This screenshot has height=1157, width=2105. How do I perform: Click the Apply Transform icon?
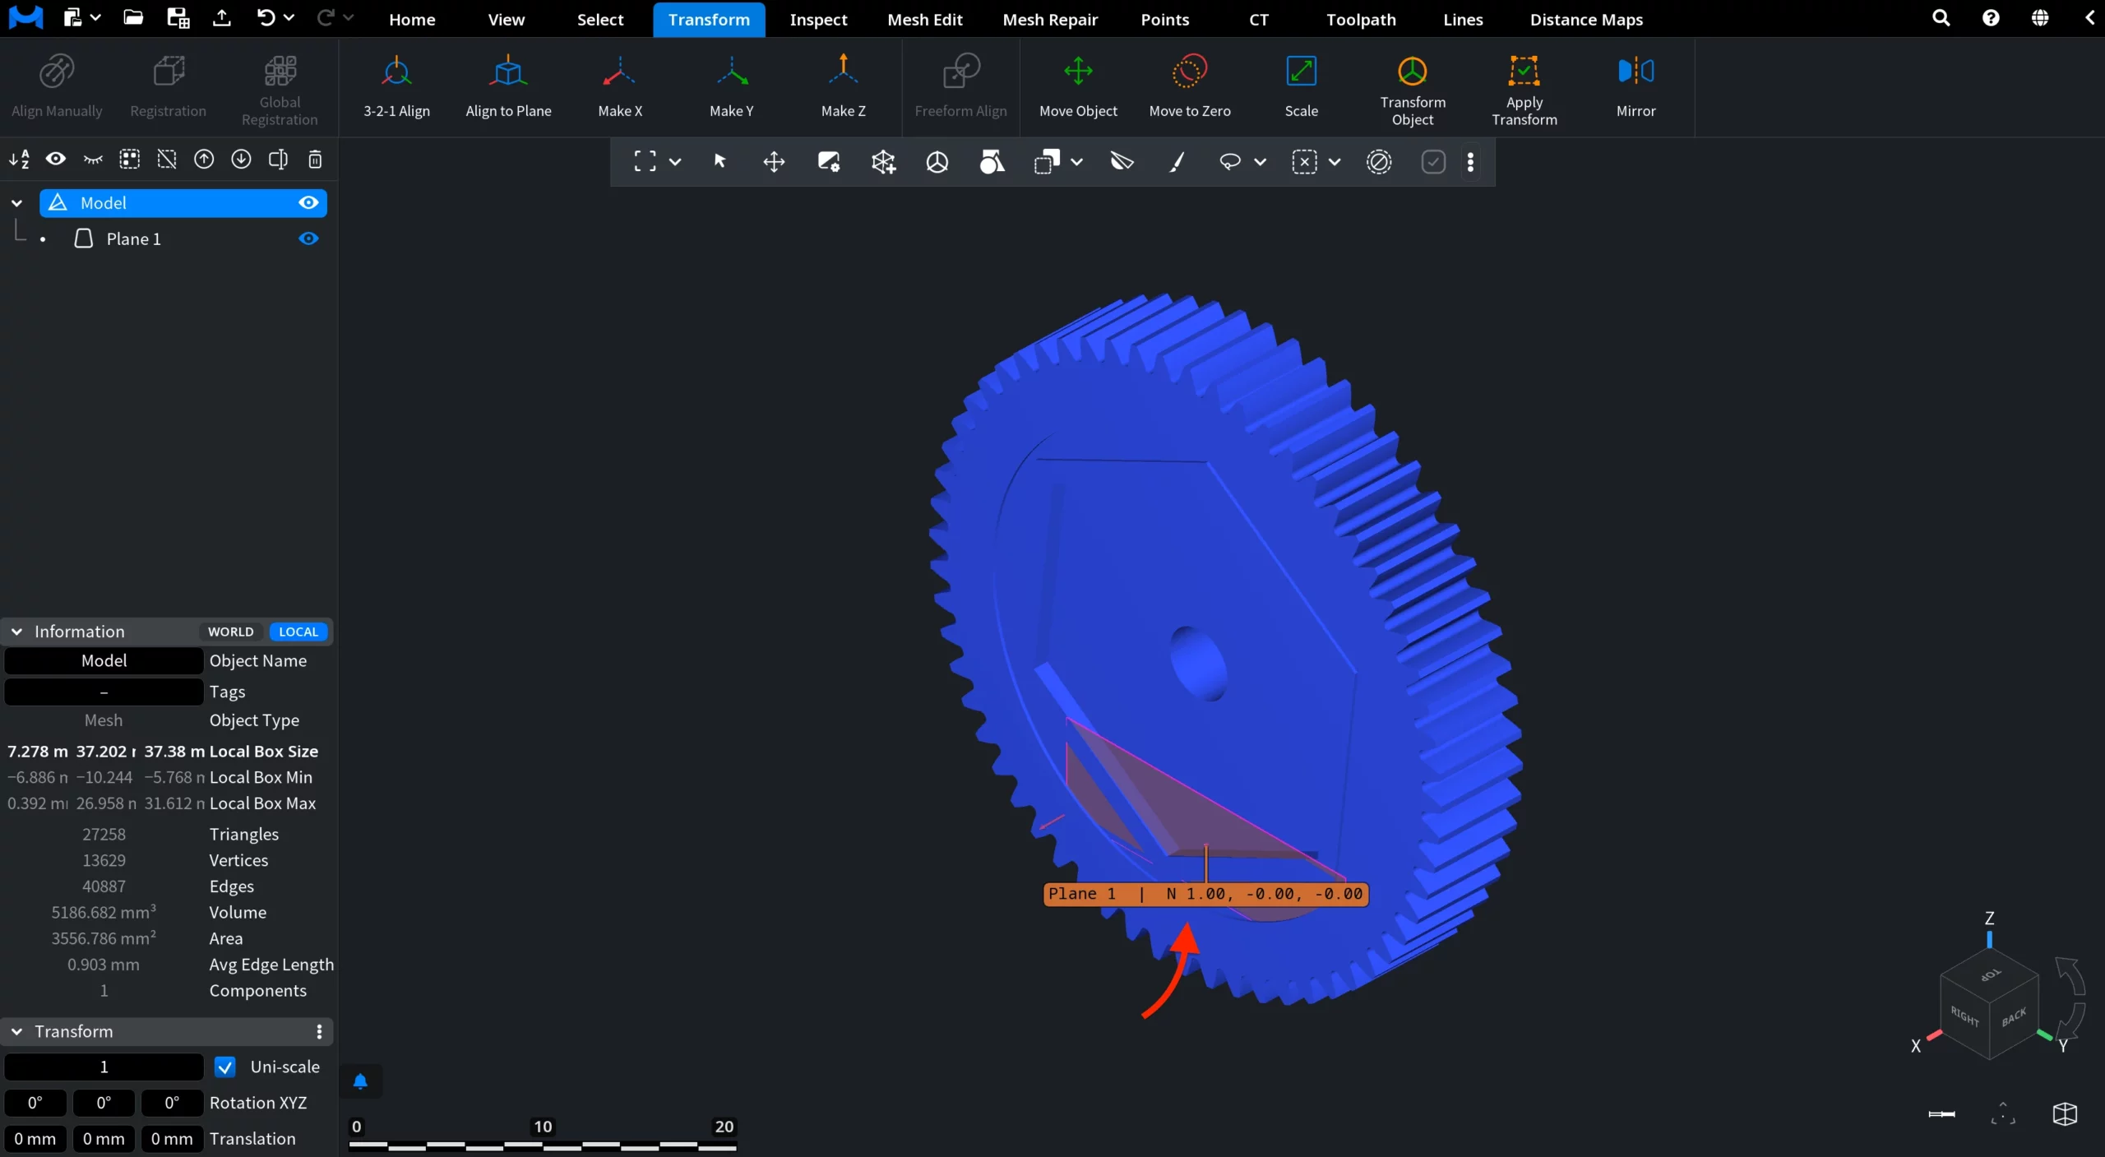tap(1524, 72)
